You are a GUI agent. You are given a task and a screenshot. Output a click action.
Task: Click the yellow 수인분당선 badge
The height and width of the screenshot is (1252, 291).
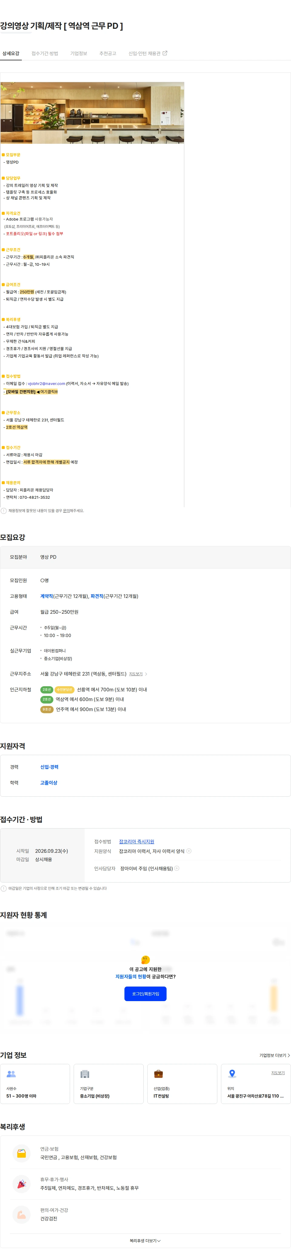click(x=64, y=689)
